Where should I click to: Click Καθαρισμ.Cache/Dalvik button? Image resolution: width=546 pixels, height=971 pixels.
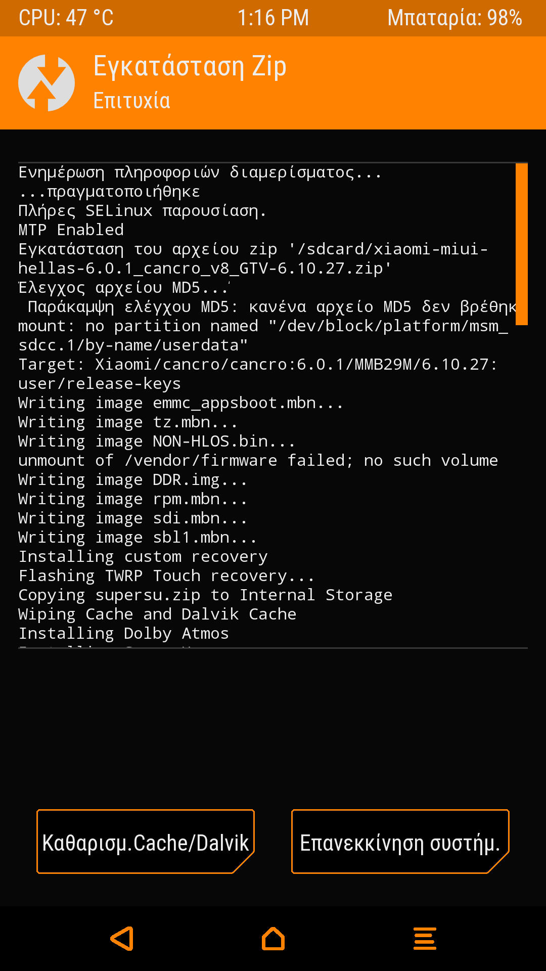146,842
